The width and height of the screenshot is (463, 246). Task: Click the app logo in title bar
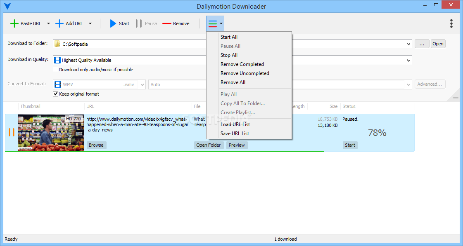[x=7, y=6]
